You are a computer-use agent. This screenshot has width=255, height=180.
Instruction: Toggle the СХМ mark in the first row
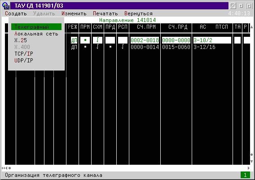(x=97, y=40)
